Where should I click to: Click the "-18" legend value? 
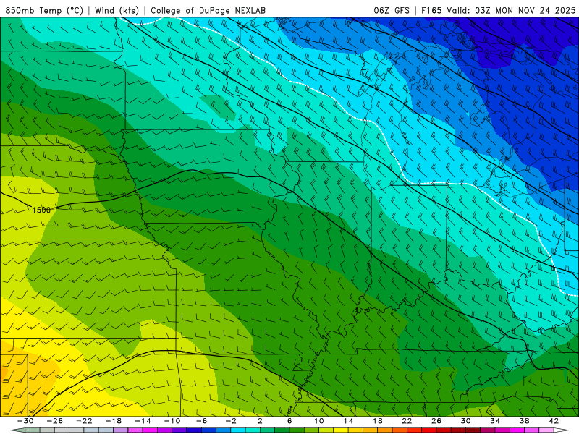pos(114,421)
